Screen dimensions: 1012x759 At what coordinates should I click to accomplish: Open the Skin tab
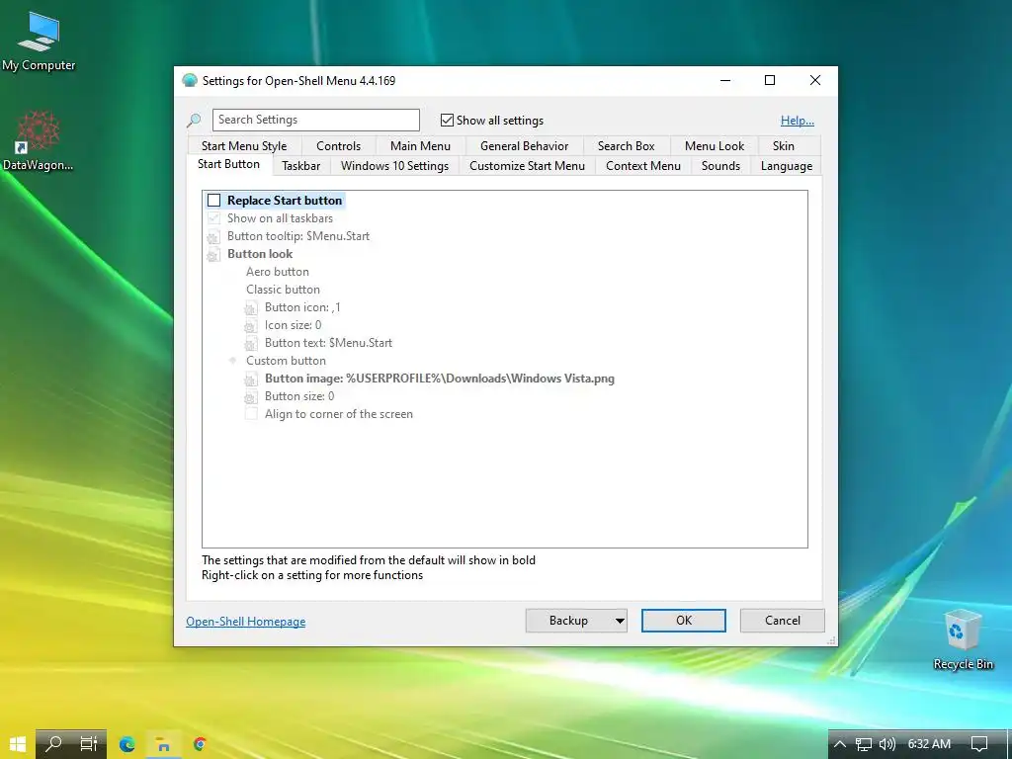click(x=784, y=146)
